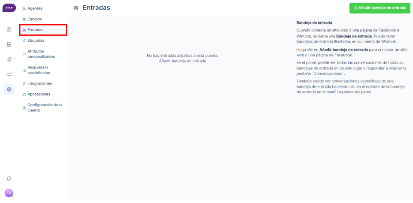Select Entradas in the sidebar

point(35,30)
